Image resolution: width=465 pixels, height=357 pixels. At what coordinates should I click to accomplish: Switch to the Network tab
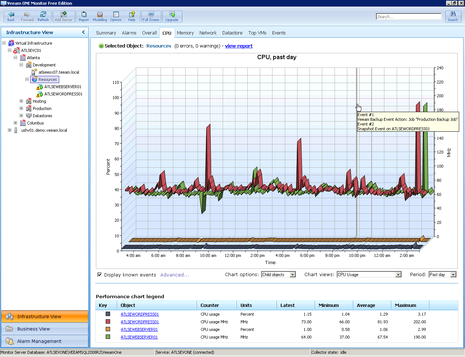tap(208, 33)
